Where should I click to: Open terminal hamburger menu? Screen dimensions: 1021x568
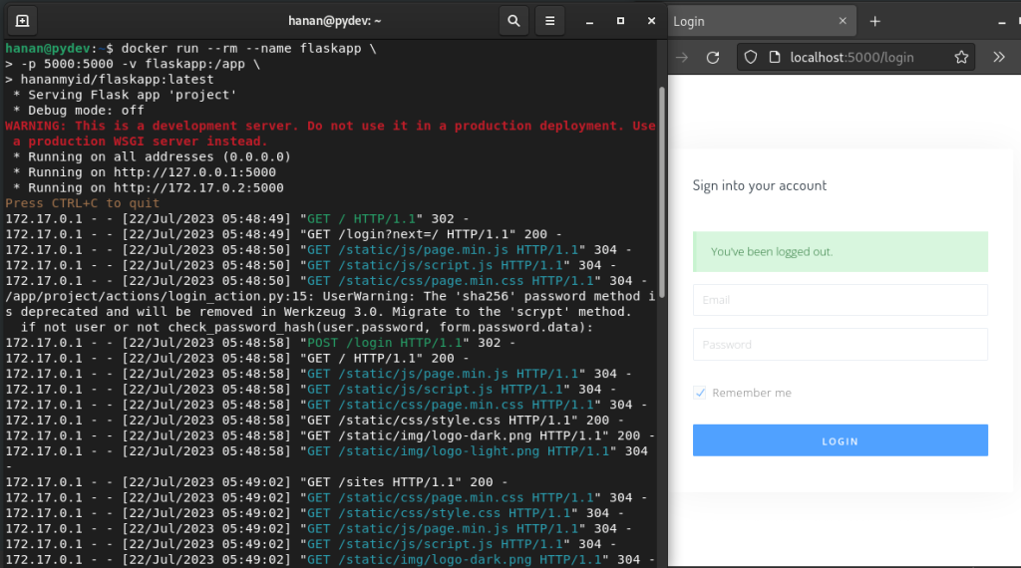point(549,21)
